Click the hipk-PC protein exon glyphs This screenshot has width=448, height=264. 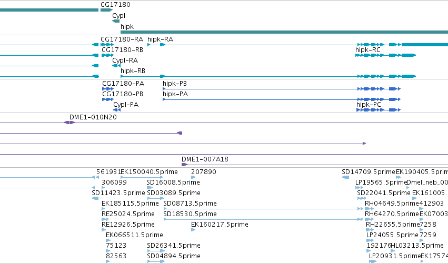click(x=379, y=110)
